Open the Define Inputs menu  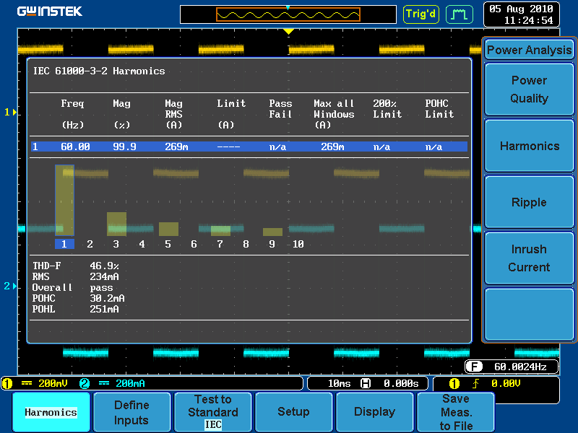131,412
